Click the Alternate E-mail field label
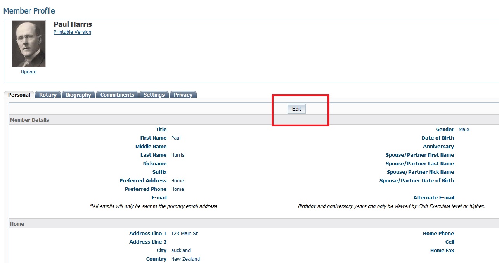This screenshot has width=499, height=263. tap(433, 198)
